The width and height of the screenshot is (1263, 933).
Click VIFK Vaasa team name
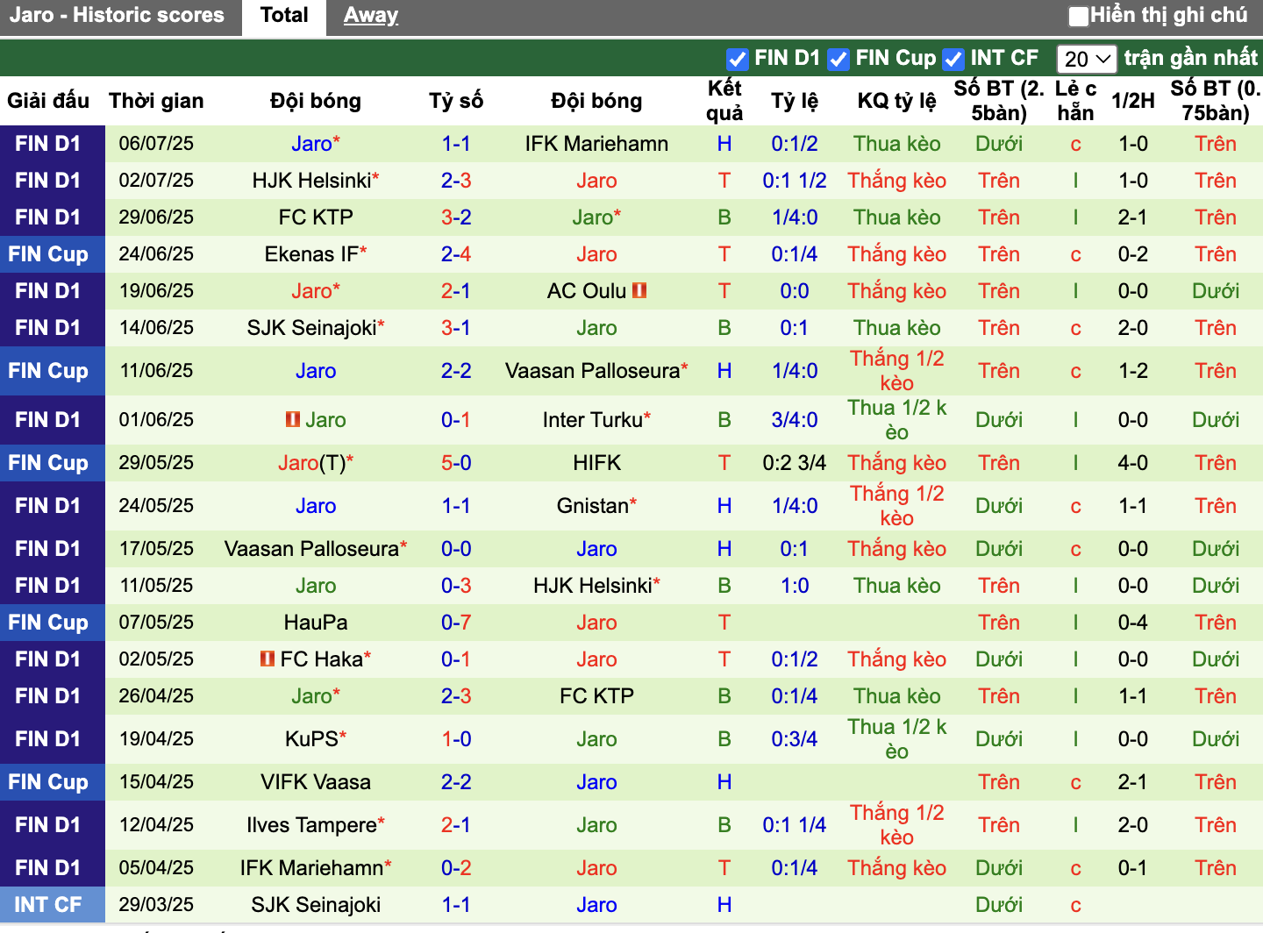[x=316, y=782]
